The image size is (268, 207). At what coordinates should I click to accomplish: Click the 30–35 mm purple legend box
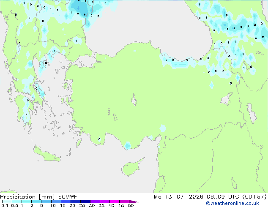(x=95, y=202)
